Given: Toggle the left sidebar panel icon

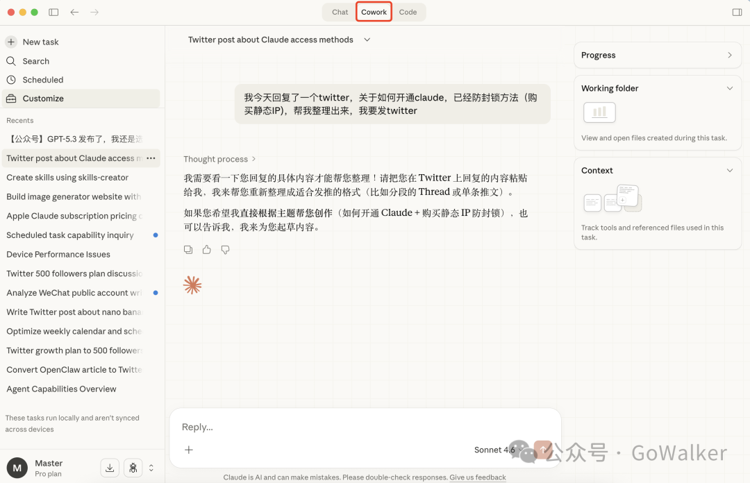Looking at the screenshot, I should pos(53,12).
